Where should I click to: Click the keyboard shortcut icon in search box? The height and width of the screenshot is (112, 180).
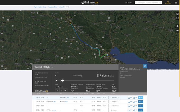tap(160, 3)
